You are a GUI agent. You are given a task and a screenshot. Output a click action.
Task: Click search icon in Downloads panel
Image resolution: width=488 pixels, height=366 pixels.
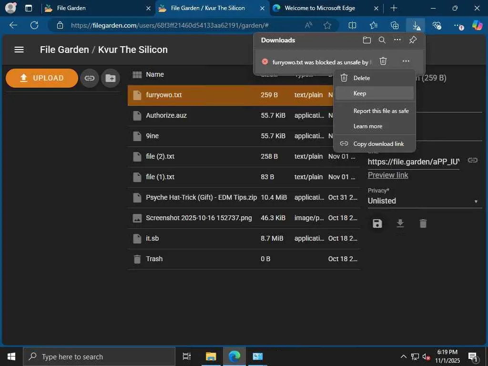pos(382,40)
